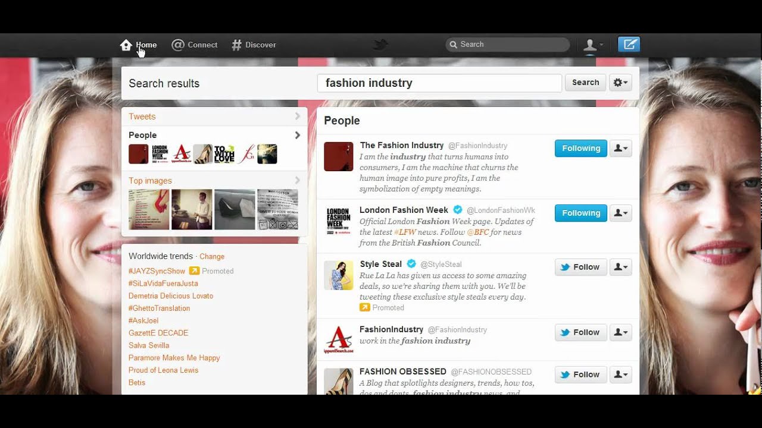Open the #SiLaVidaFueraJusta trend
The width and height of the screenshot is (762, 428).
163,284
